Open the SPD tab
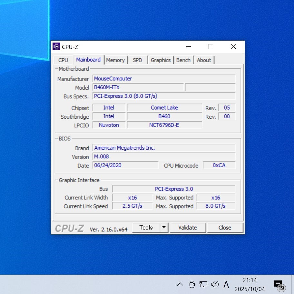The width and height of the screenshot is (294, 294). [137, 60]
